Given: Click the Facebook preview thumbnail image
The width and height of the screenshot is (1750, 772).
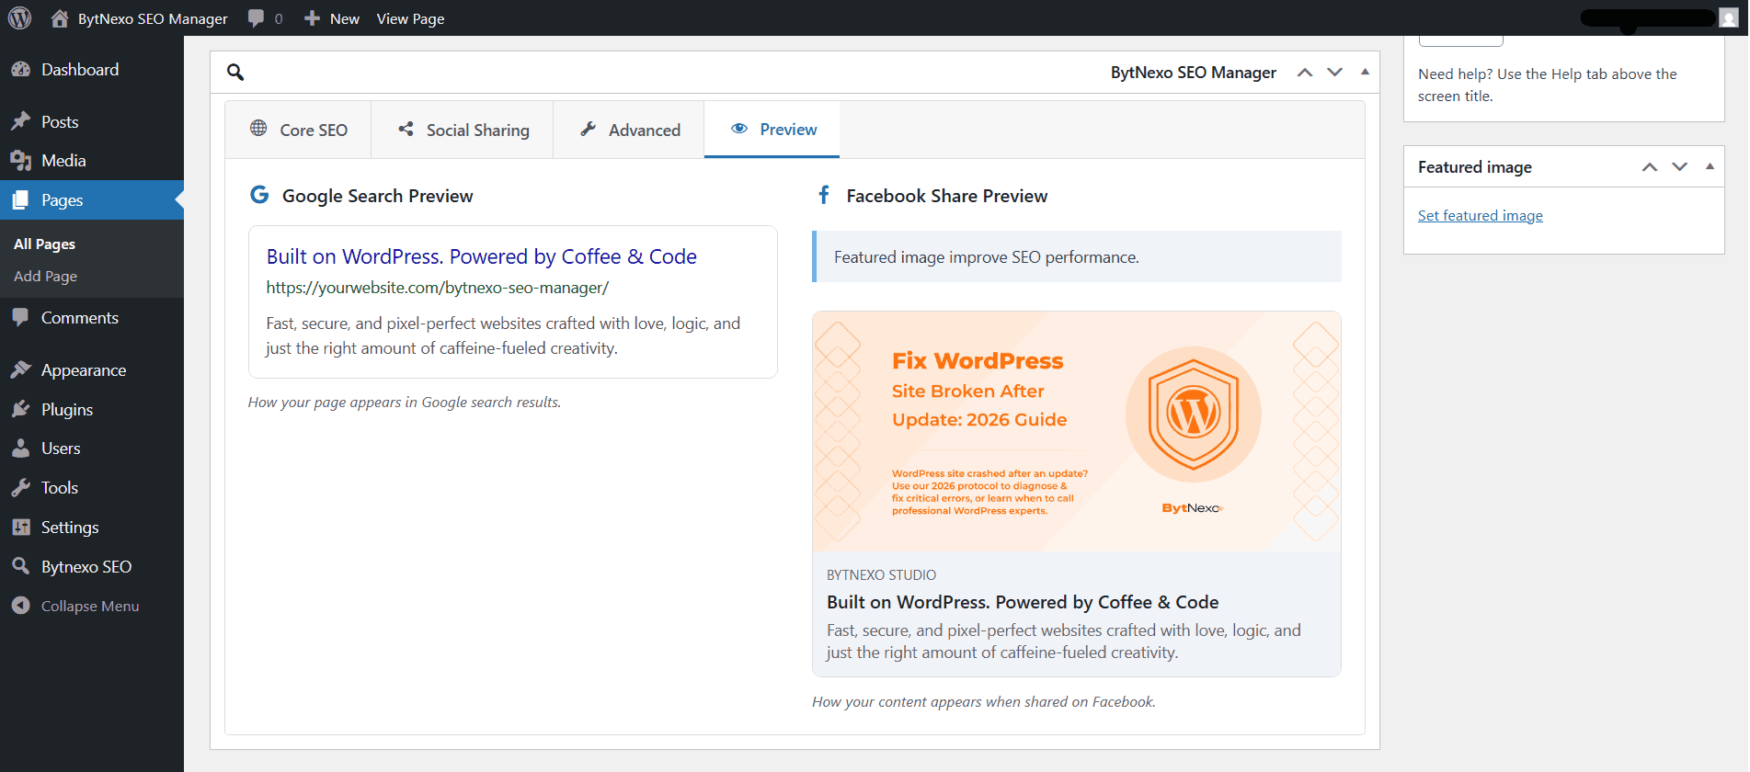Looking at the screenshot, I should pos(1076,431).
